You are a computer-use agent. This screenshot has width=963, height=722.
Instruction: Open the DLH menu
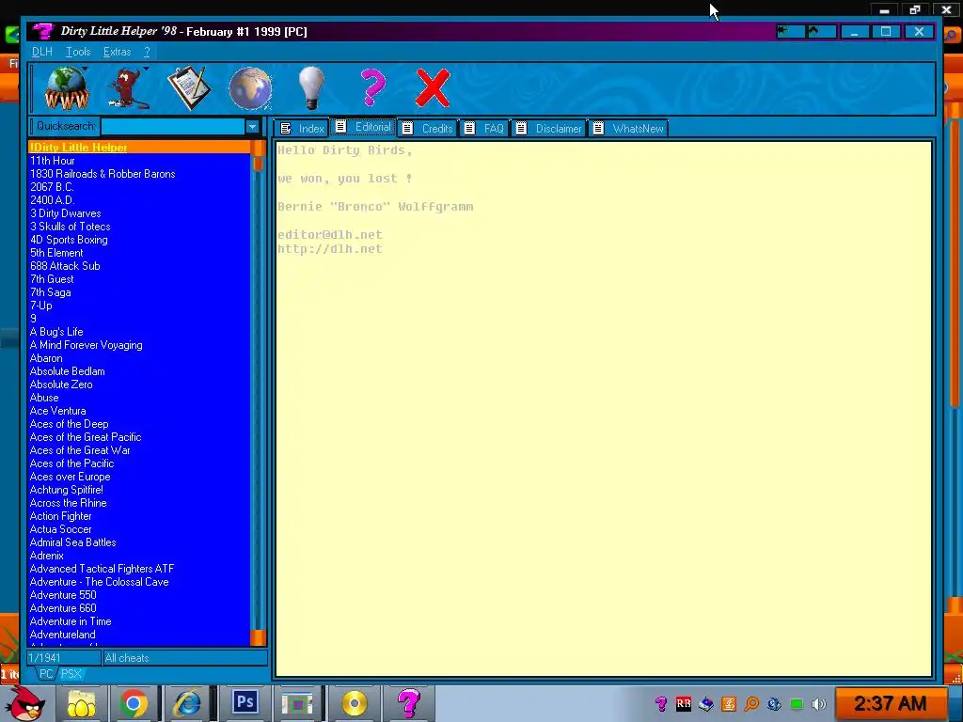pyautogui.click(x=41, y=52)
